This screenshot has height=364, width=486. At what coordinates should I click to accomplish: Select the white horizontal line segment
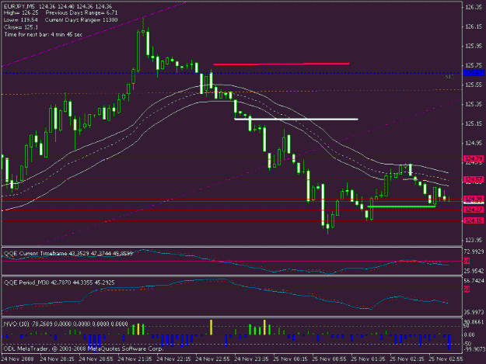(296, 119)
